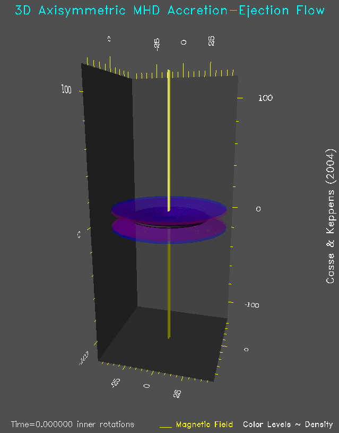The image size is (339, 433).
Task: Click the title '3D Axisymmetric MHD Accretion-Ejection Flow'
Action: 170,11
